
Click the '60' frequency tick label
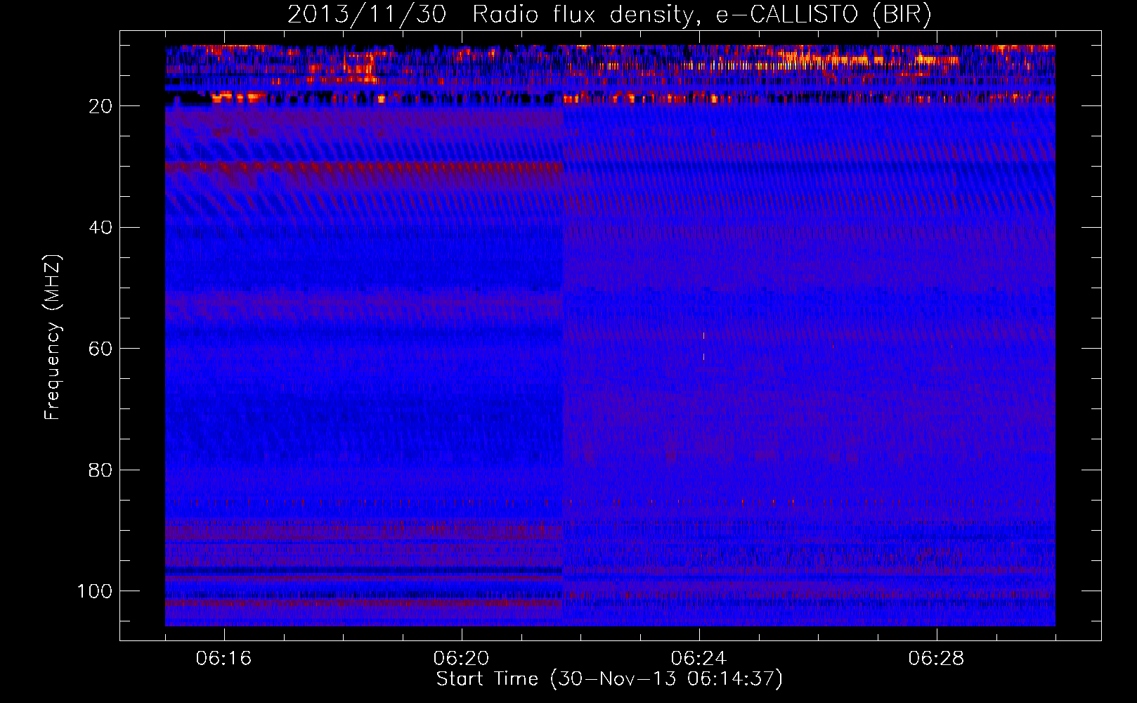click(x=100, y=349)
